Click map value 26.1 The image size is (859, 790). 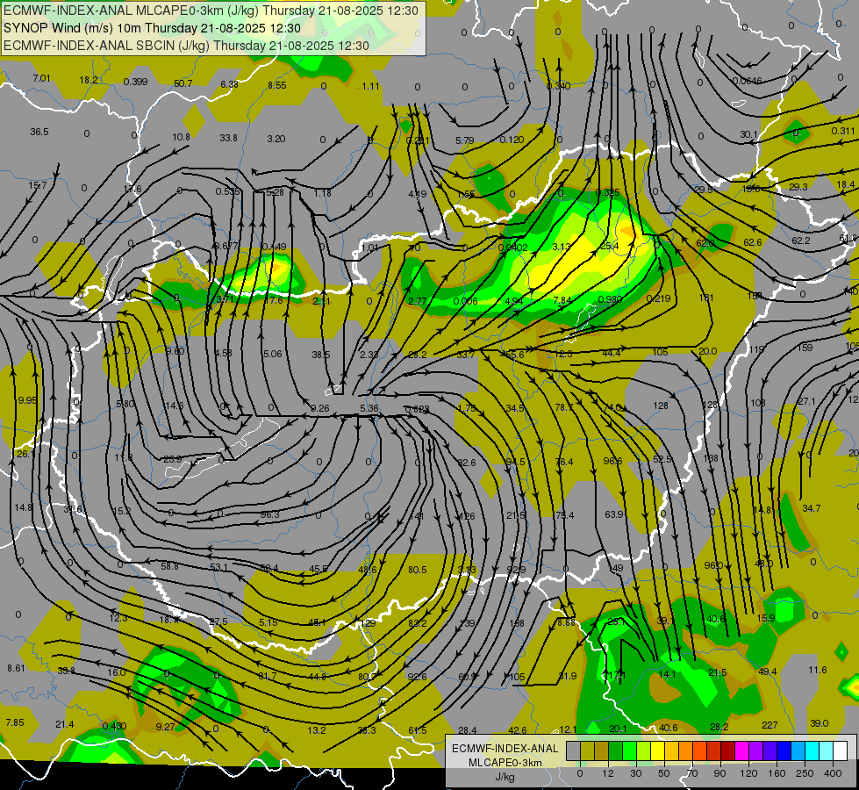(25, 454)
